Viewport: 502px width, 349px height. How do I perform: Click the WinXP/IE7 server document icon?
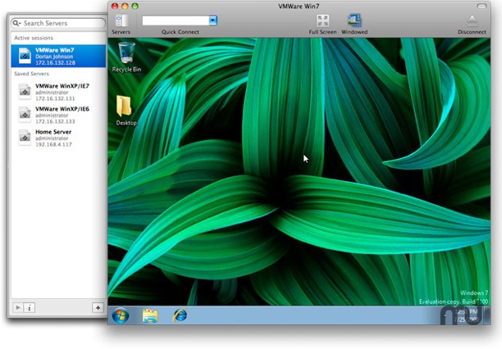[25, 92]
